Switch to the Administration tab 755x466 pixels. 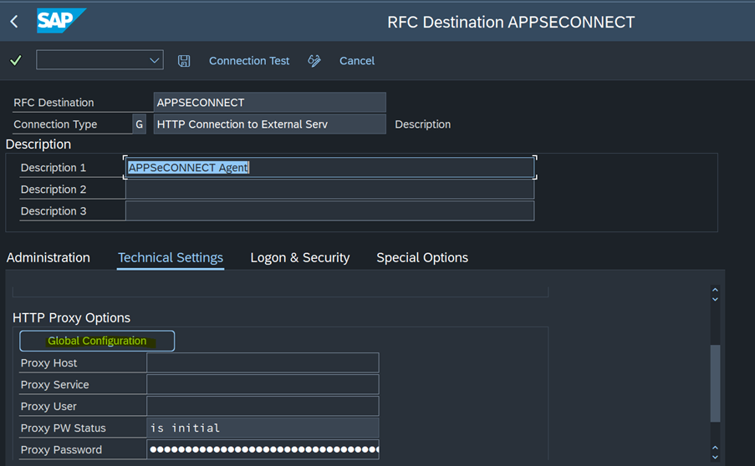48,258
